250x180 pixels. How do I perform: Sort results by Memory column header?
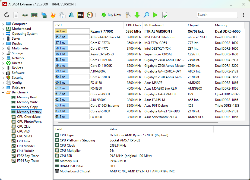coord(229,25)
